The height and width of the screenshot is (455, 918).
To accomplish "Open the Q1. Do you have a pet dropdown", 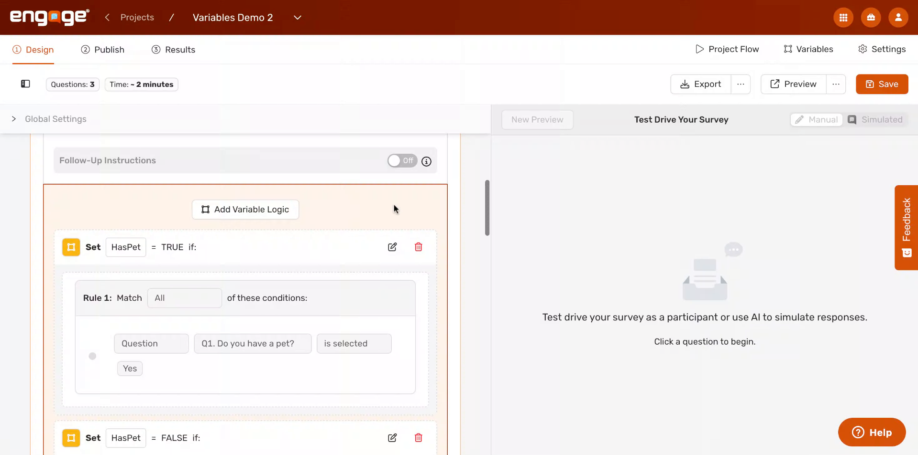I will tap(253, 343).
